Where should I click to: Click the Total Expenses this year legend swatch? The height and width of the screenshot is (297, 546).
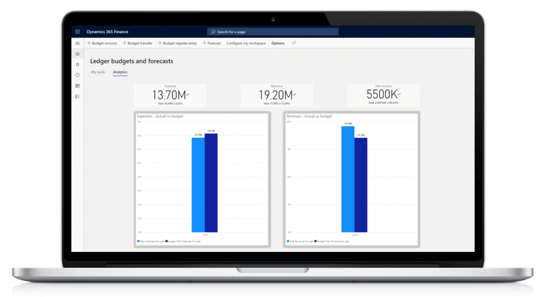pyautogui.click(x=138, y=241)
